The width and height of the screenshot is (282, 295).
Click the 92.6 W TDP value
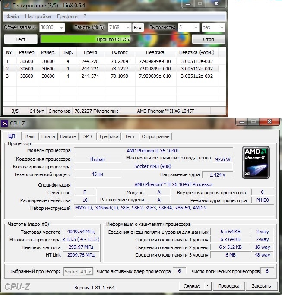pyautogui.click(x=223, y=159)
